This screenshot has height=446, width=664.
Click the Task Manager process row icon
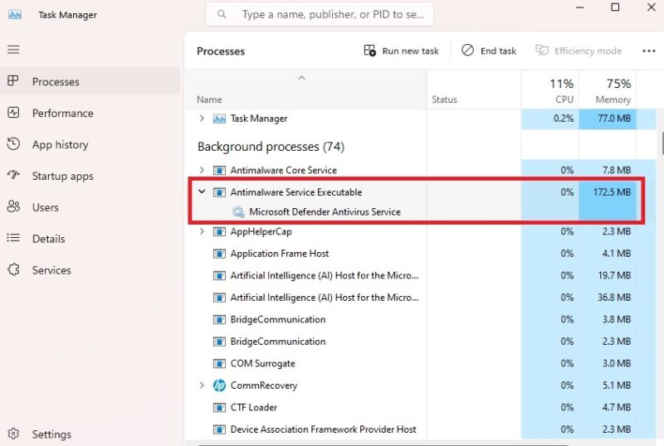point(219,119)
